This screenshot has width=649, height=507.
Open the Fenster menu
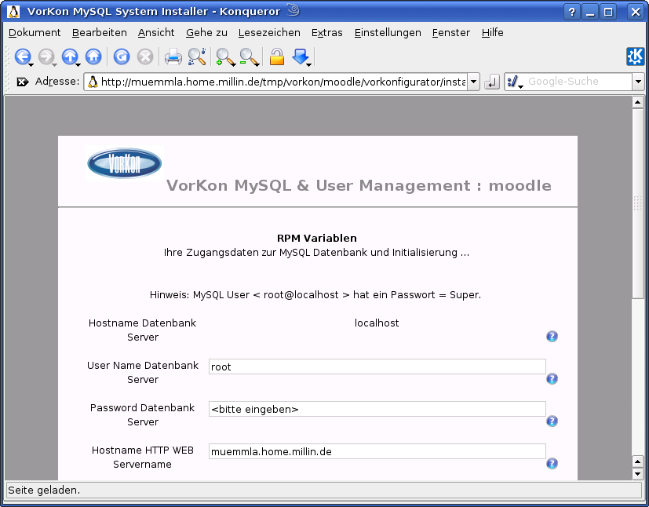pyautogui.click(x=451, y=33)
